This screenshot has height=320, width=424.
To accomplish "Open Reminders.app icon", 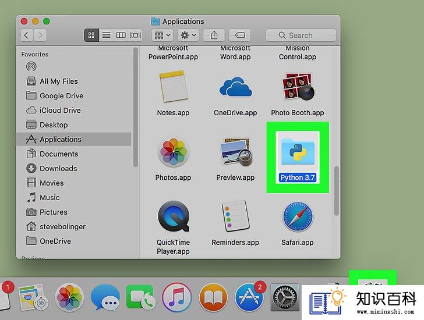I will point(235,216).
